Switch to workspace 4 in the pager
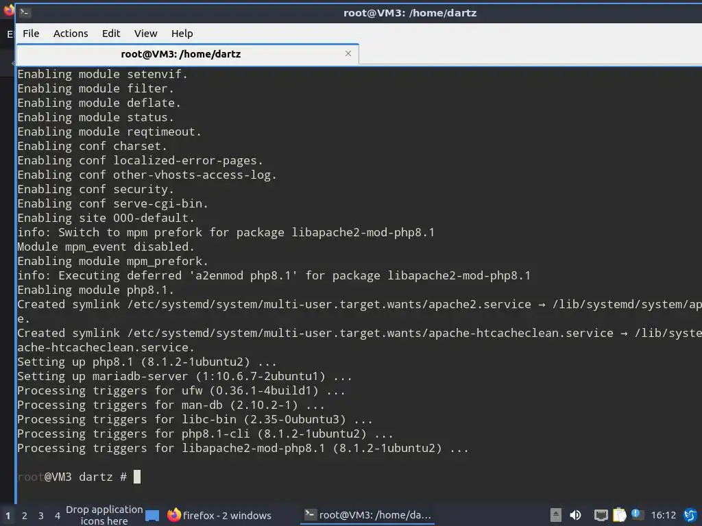702x526 pixels. click(x=58, y=516)
